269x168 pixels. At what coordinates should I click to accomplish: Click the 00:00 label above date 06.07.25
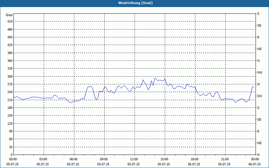[x=255, y=159]
